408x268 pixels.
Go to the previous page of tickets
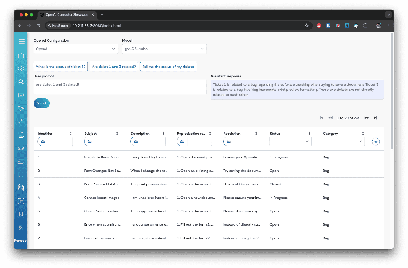coord(330,117)
